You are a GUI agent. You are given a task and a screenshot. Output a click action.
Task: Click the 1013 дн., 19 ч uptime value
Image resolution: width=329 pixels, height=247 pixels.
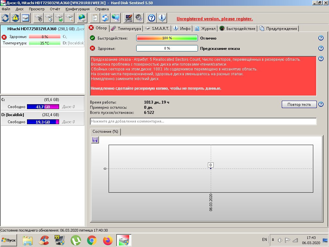click(x=156, y=102)
